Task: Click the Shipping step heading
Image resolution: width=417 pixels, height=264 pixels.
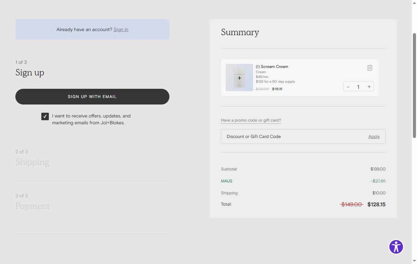Action: [x=32, y=162]
